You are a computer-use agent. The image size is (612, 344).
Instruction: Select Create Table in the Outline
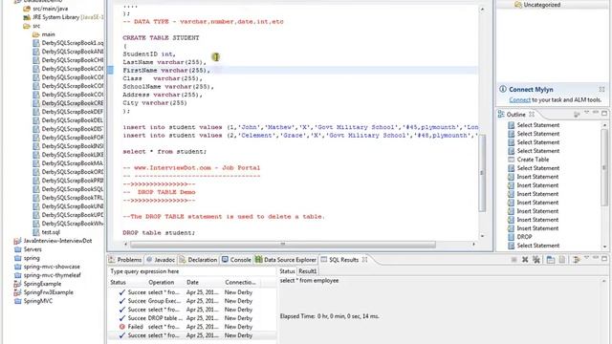pos(533,160)
